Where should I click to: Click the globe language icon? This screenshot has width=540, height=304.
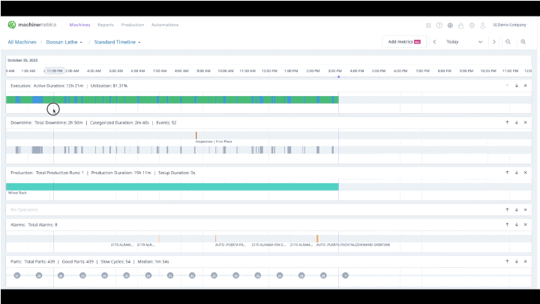pos(450,26)
